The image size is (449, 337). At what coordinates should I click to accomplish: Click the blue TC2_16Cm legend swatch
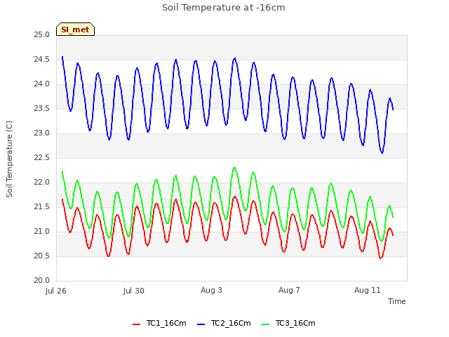tap(201, 324)
